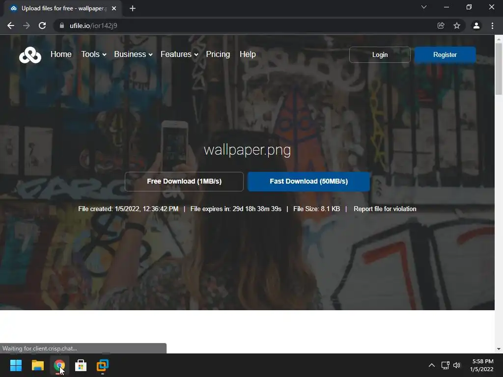The height and width of the screenshot is (377, 503).
Task: Open a new tab with the plus button
Action: (x=133, y=8)
